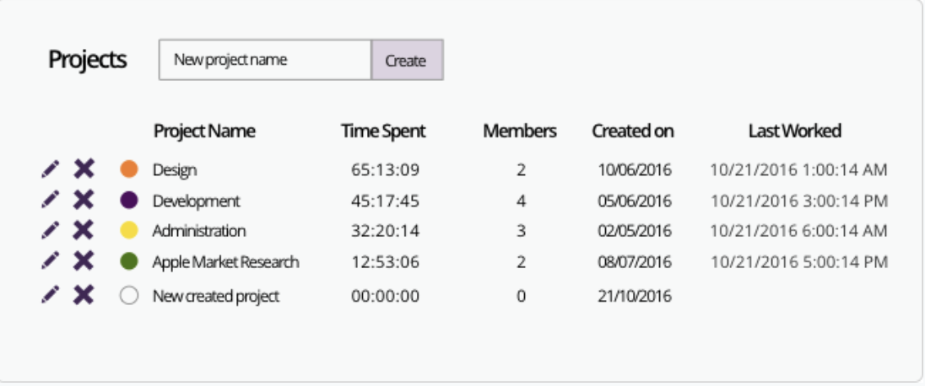Pick the purple color dot for Development
This screenshot has width=925, height=386.
(129, 201)
